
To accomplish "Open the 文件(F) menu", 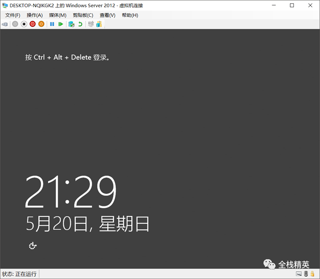I will [x=13, y=15].
